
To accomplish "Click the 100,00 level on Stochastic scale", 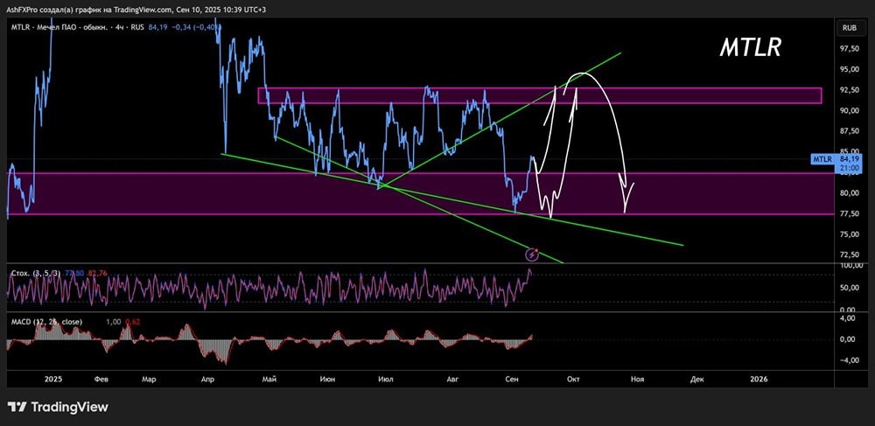I will (850, 266).
